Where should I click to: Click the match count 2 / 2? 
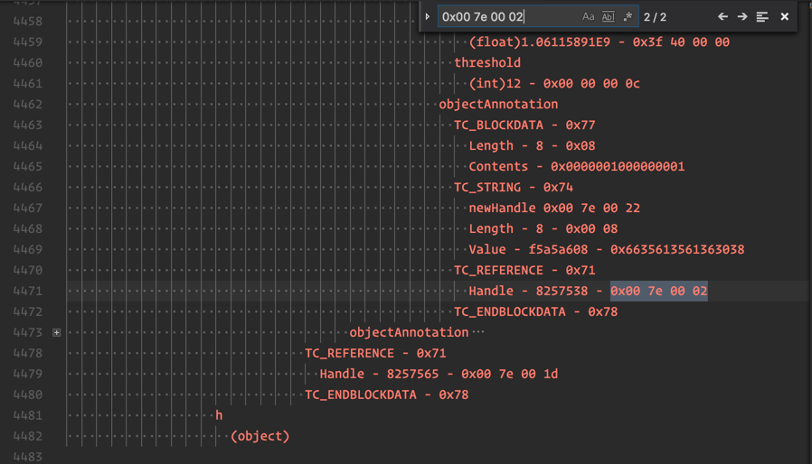click(655, 17)
